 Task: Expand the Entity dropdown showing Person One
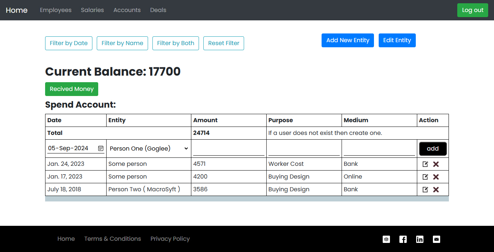coord(149,148)
